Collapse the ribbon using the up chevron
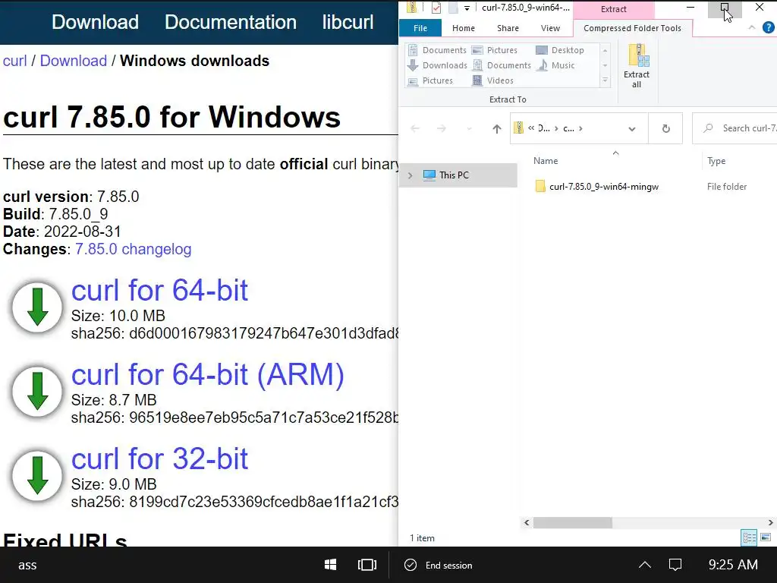 tap(752, 28)
